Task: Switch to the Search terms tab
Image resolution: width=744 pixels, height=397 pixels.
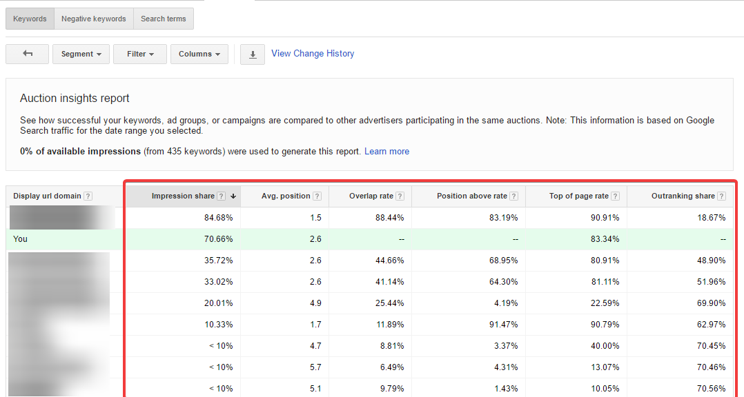Action: tap(164, 19)
